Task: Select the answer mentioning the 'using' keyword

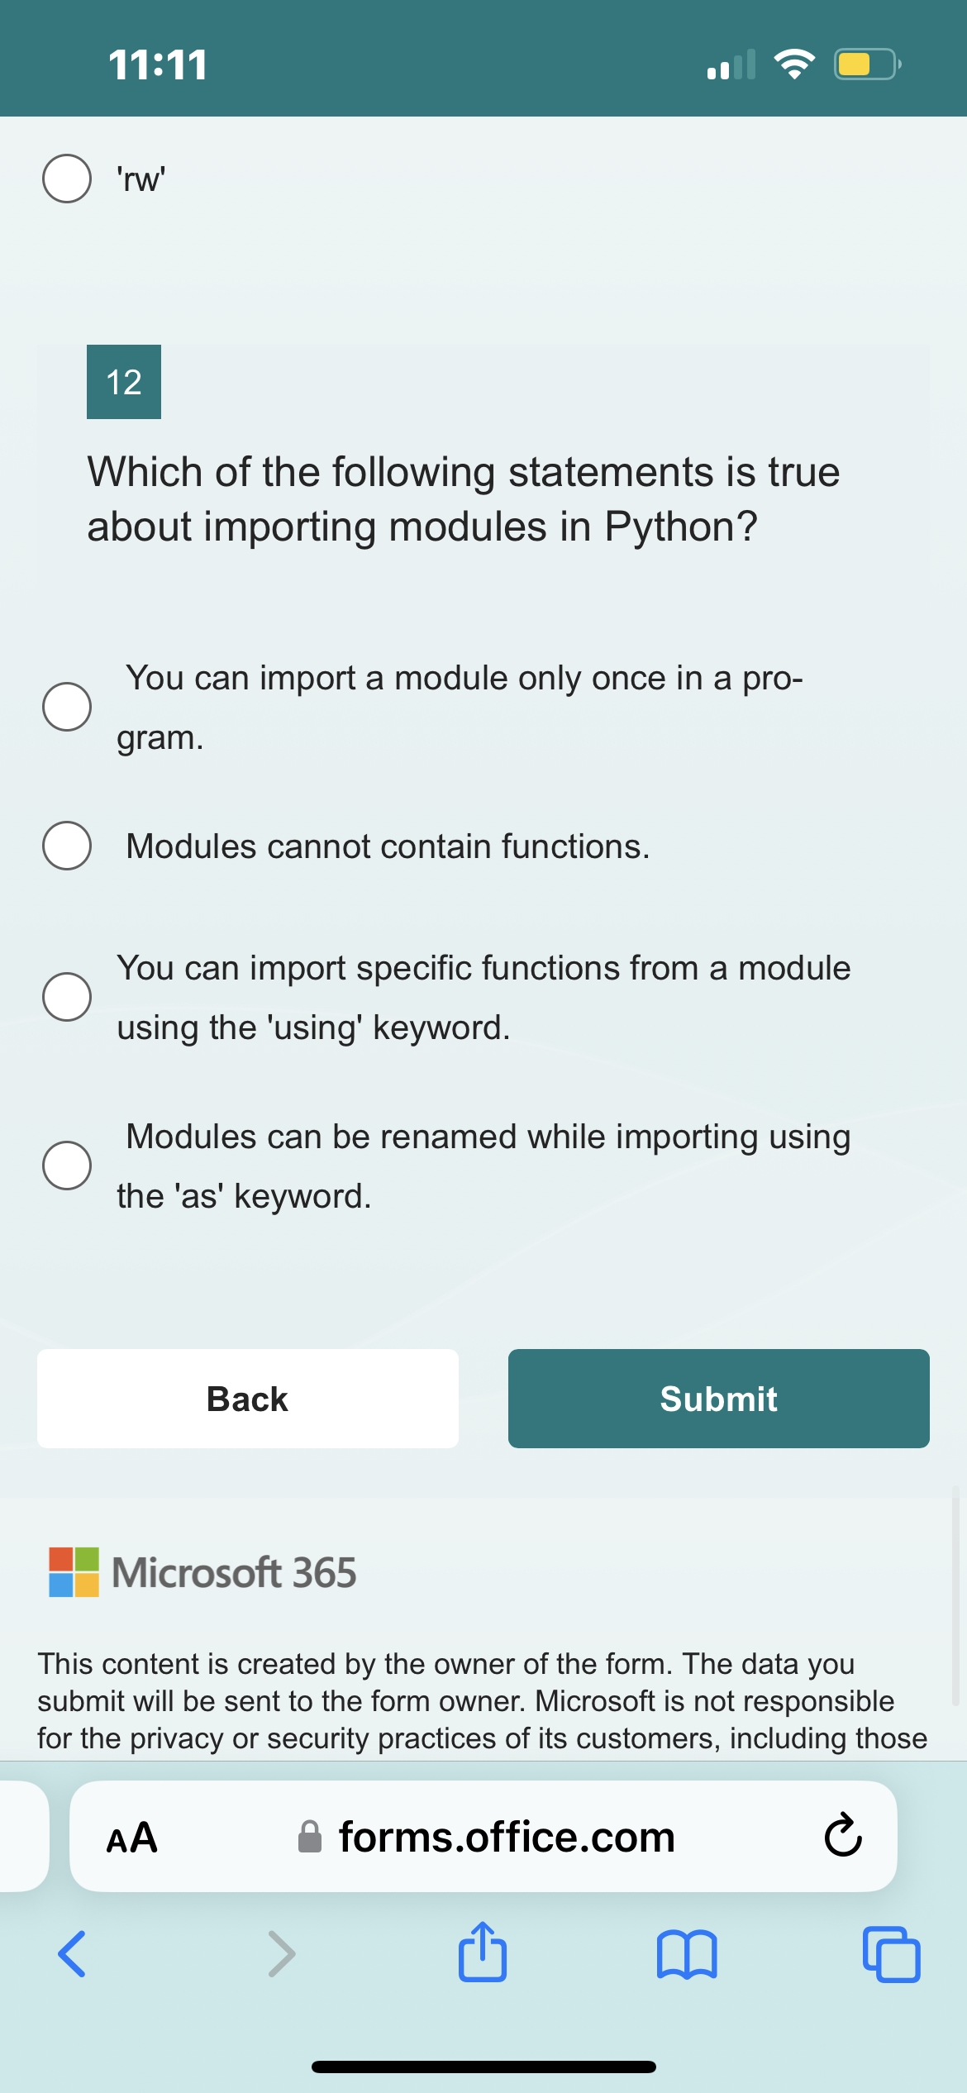Action: click(x=67, y=997)
